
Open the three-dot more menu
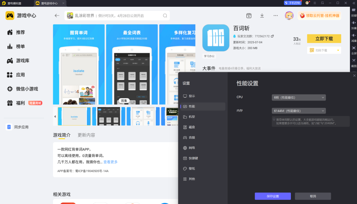tap(276, 15)
